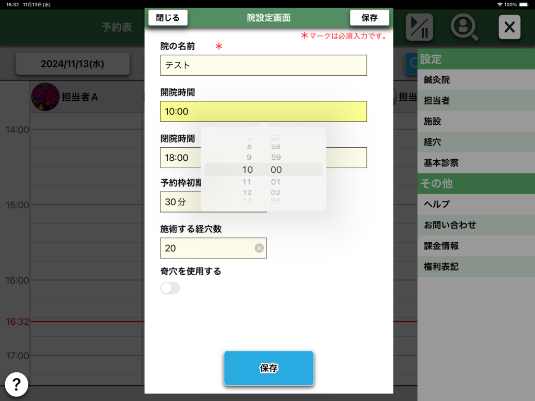Check the Wi-Fi status icon
The height and width of the screenshot is (401, 535).
pos(499,5)
